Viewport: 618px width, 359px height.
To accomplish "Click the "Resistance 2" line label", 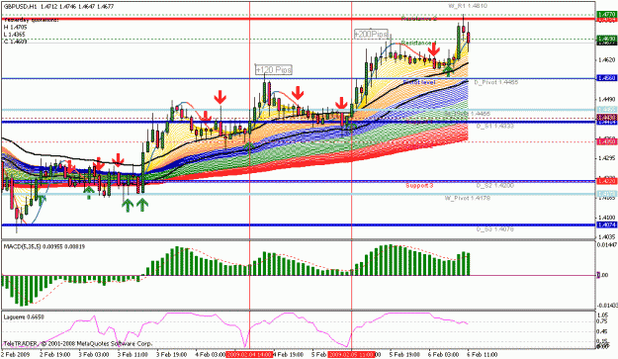I will (x=419, y=18).
